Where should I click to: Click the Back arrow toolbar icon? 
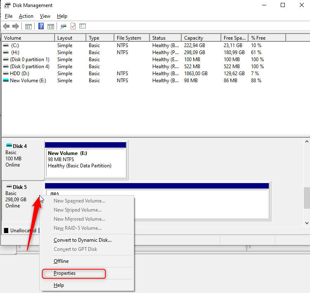[x=6, y=26]
